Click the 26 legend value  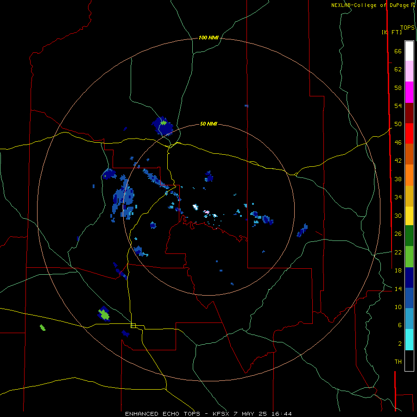pos(398,234)
